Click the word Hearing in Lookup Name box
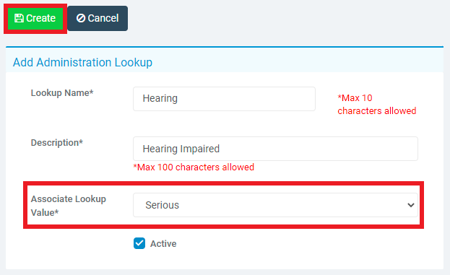450x275 pixels. 160,98
